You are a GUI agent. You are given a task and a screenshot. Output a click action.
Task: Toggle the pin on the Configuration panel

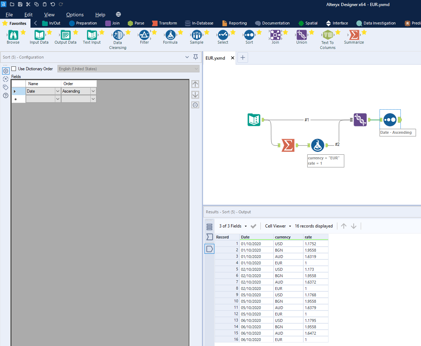[195, 57]
